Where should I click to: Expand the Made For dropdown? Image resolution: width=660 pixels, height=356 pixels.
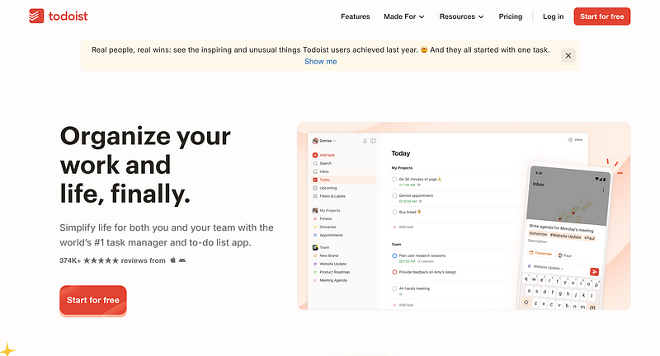(404, 16)
